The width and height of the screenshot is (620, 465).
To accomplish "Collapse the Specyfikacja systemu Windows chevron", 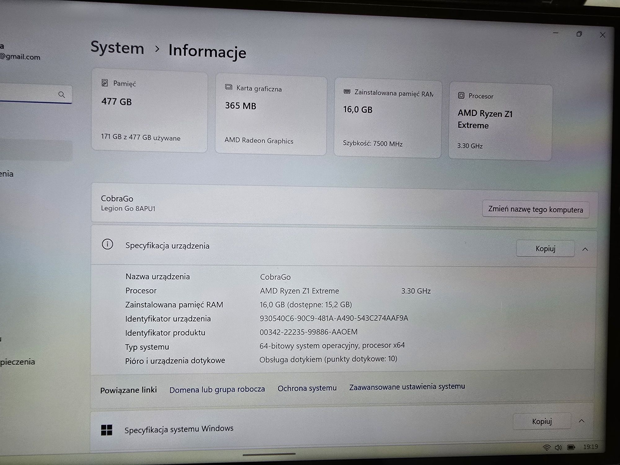I will point(582,421).
